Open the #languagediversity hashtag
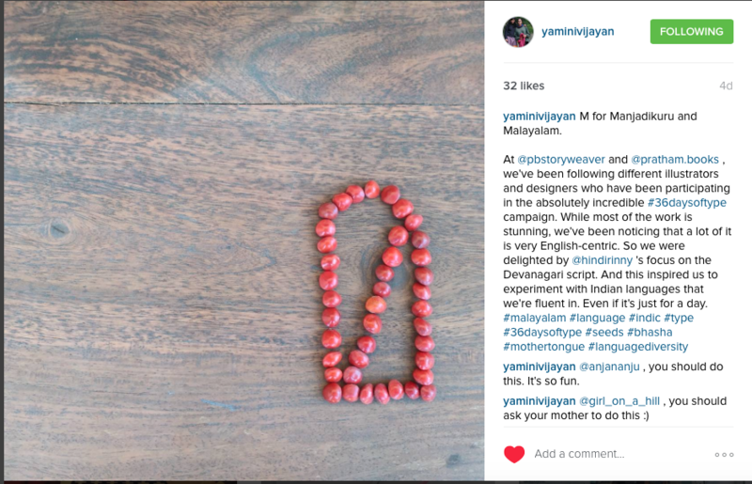Viewport: 752px width, 484px height. pos(638,347)
